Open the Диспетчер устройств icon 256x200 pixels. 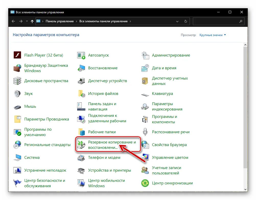pos(81,81)
